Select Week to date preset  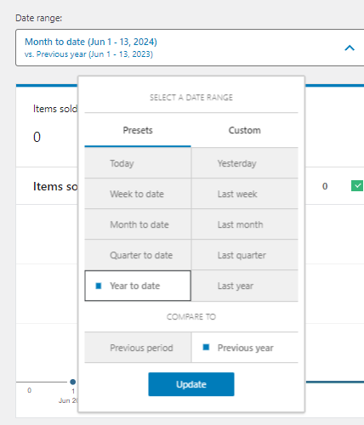[x=138, y=194]
